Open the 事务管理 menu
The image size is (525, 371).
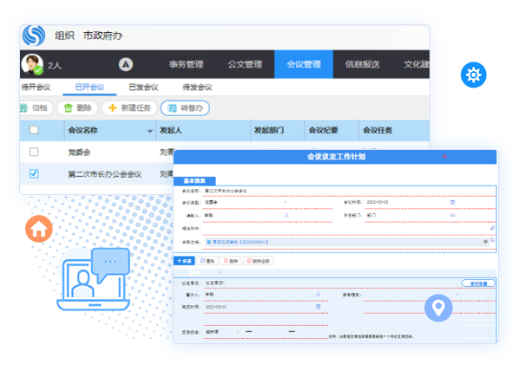click(187, 64)
